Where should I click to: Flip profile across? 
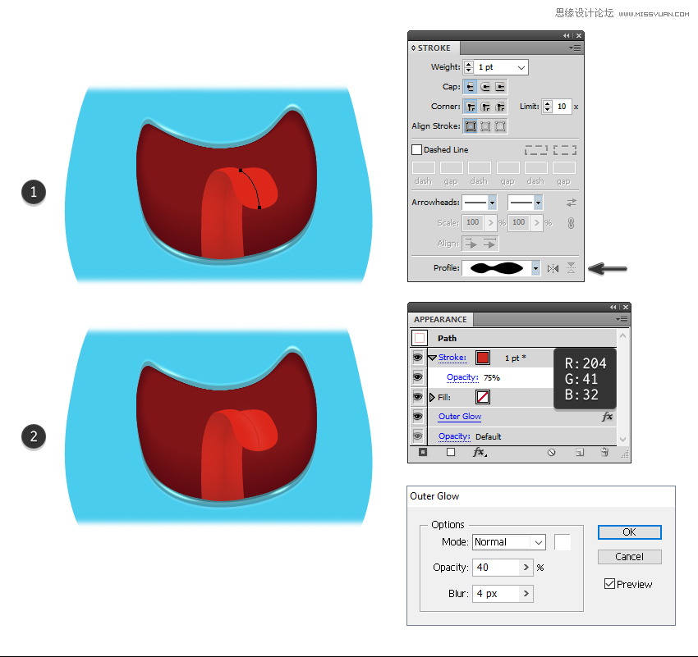click(572, 268)
